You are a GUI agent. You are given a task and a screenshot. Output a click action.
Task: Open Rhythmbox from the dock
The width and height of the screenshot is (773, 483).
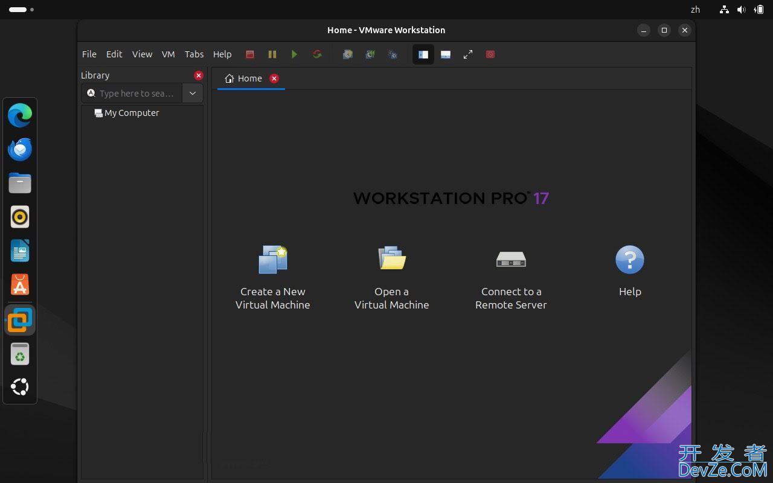coord(20,217)
